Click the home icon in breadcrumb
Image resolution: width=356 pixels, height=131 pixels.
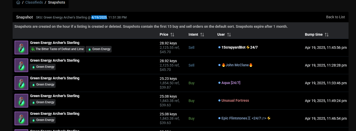tap(18, 3)
